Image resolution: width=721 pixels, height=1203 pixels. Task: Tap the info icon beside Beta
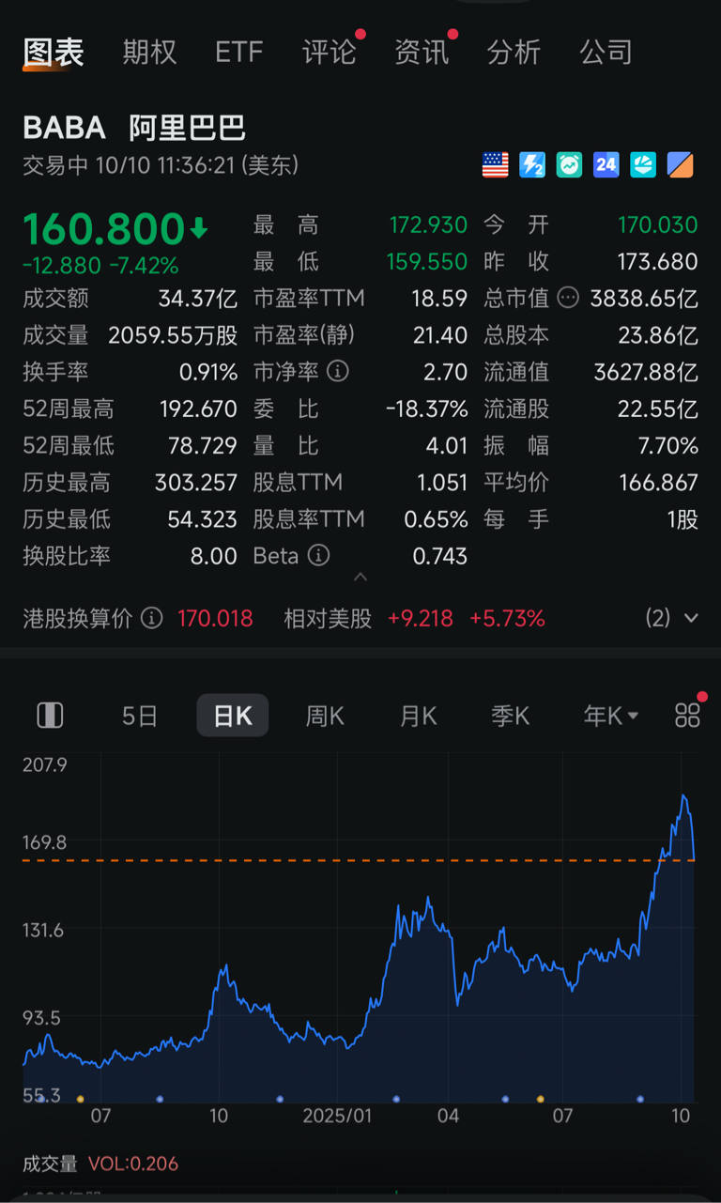tap(319, 556)
